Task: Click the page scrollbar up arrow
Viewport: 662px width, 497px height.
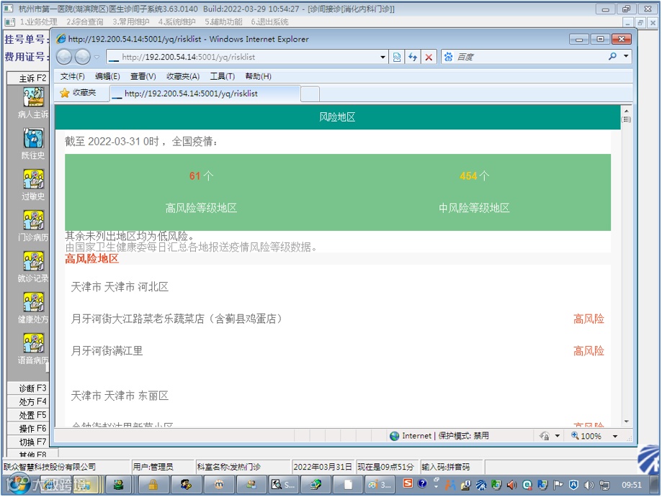Action: coord(627,111)
